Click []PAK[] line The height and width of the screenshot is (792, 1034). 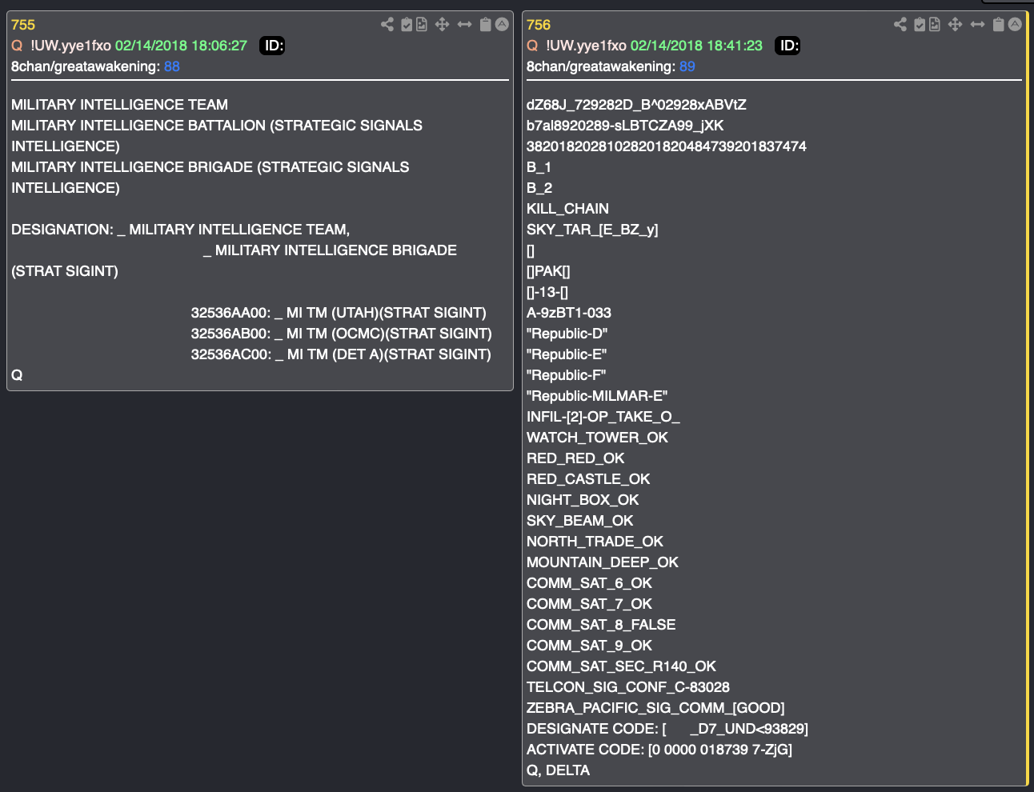click(x=548, y=271)
